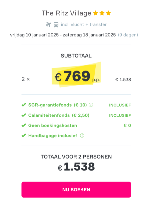Click the bus transfer icon
The width and height of the screenshot is (150, 202).
click(x=56, y=24)
